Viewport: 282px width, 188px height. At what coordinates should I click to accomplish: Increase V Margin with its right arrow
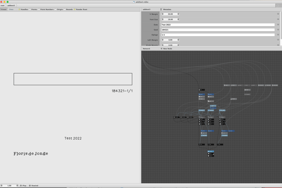click(178, 14)
